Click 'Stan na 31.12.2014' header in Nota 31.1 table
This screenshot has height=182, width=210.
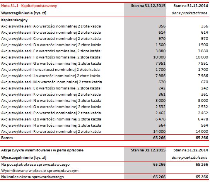coord(191,6)
